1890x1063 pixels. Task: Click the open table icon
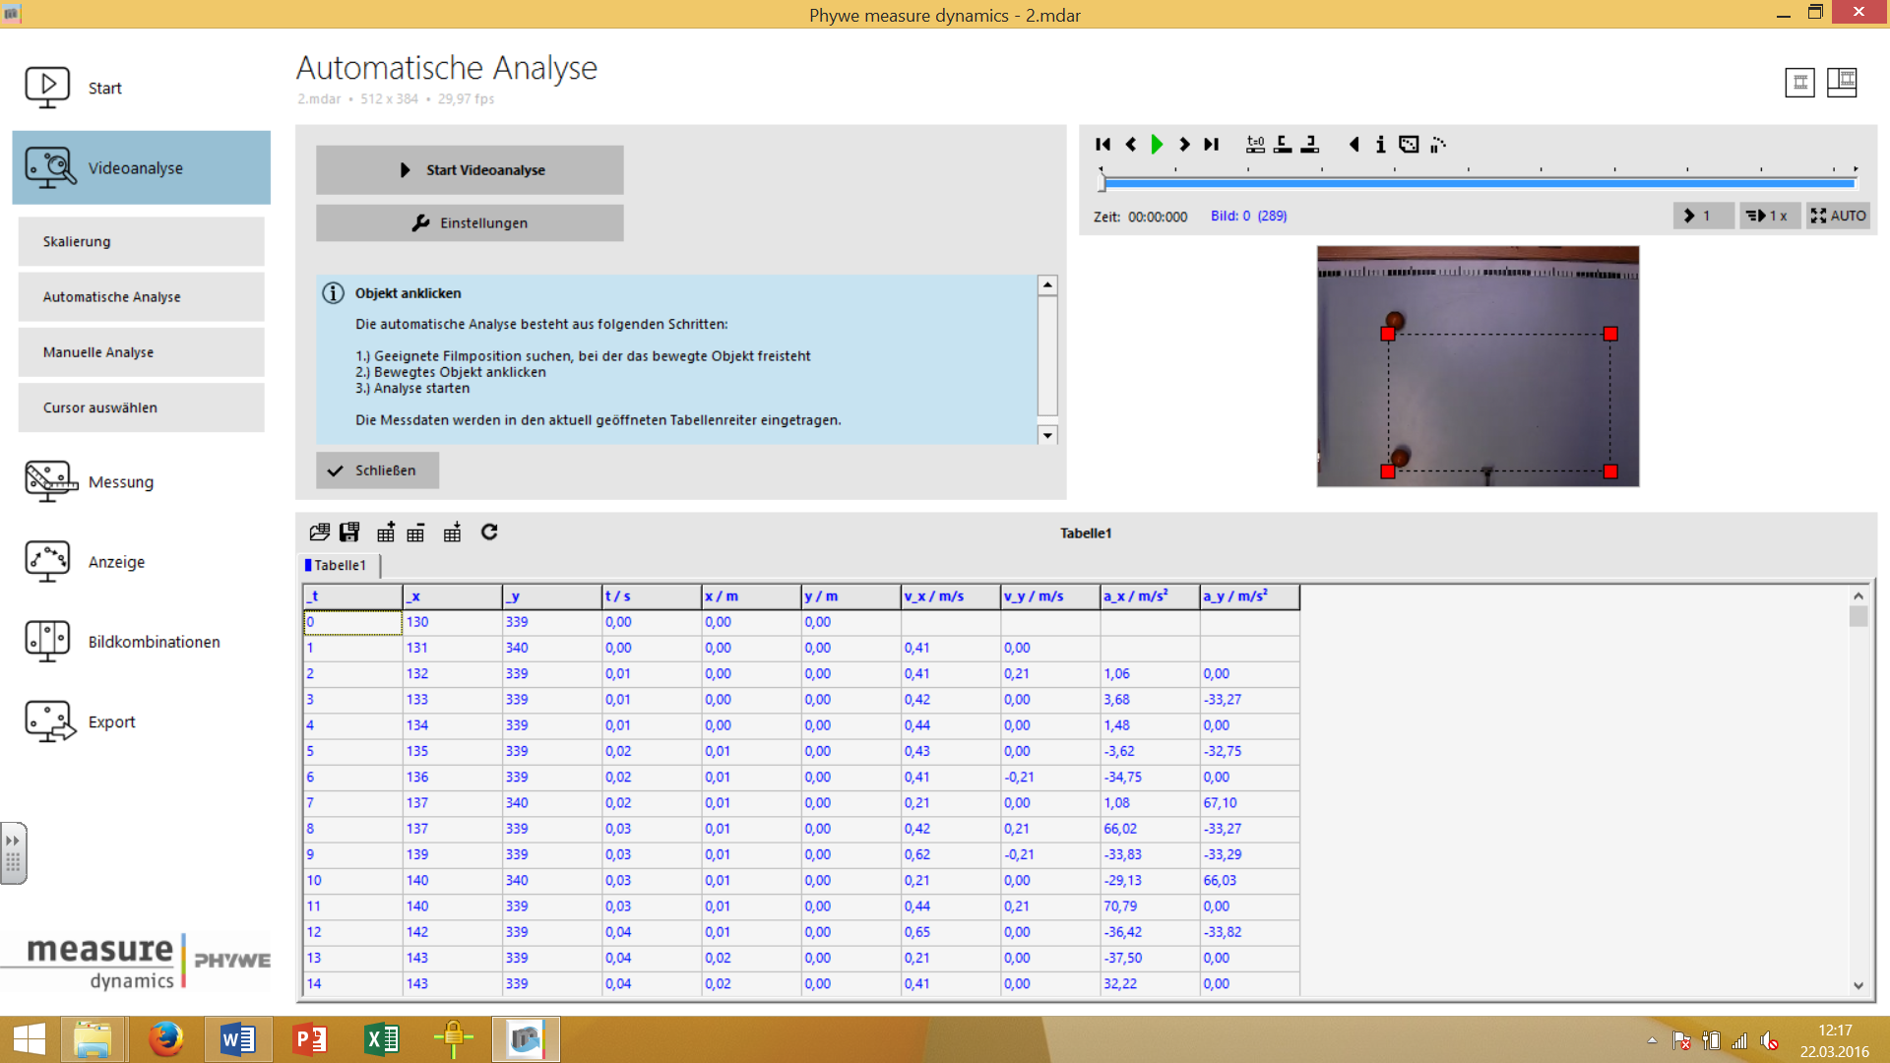coord(319,532)
